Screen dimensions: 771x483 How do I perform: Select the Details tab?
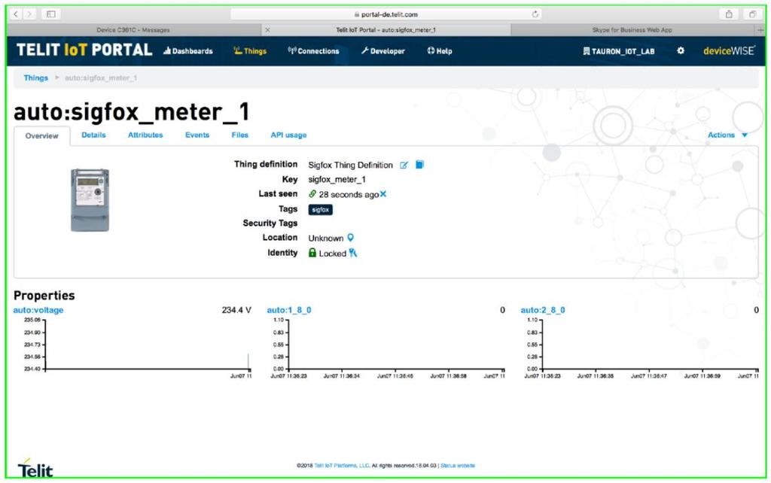point(93,135)
